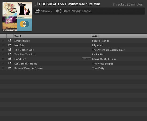The image size is (147, 121).
Task: Start Playlist Radio
Action: pyautogui.click(x=74, y=11)
